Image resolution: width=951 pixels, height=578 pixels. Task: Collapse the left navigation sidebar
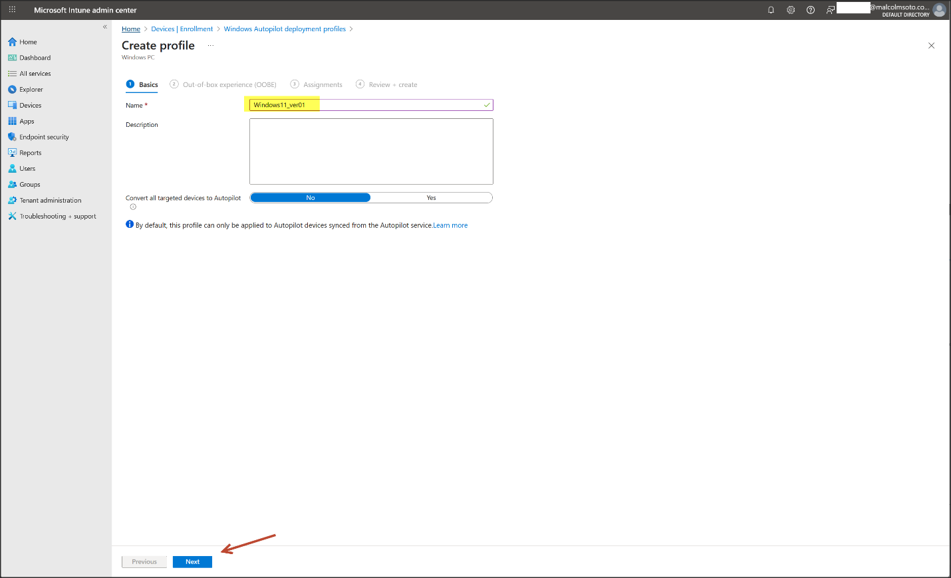coord(105,27)
